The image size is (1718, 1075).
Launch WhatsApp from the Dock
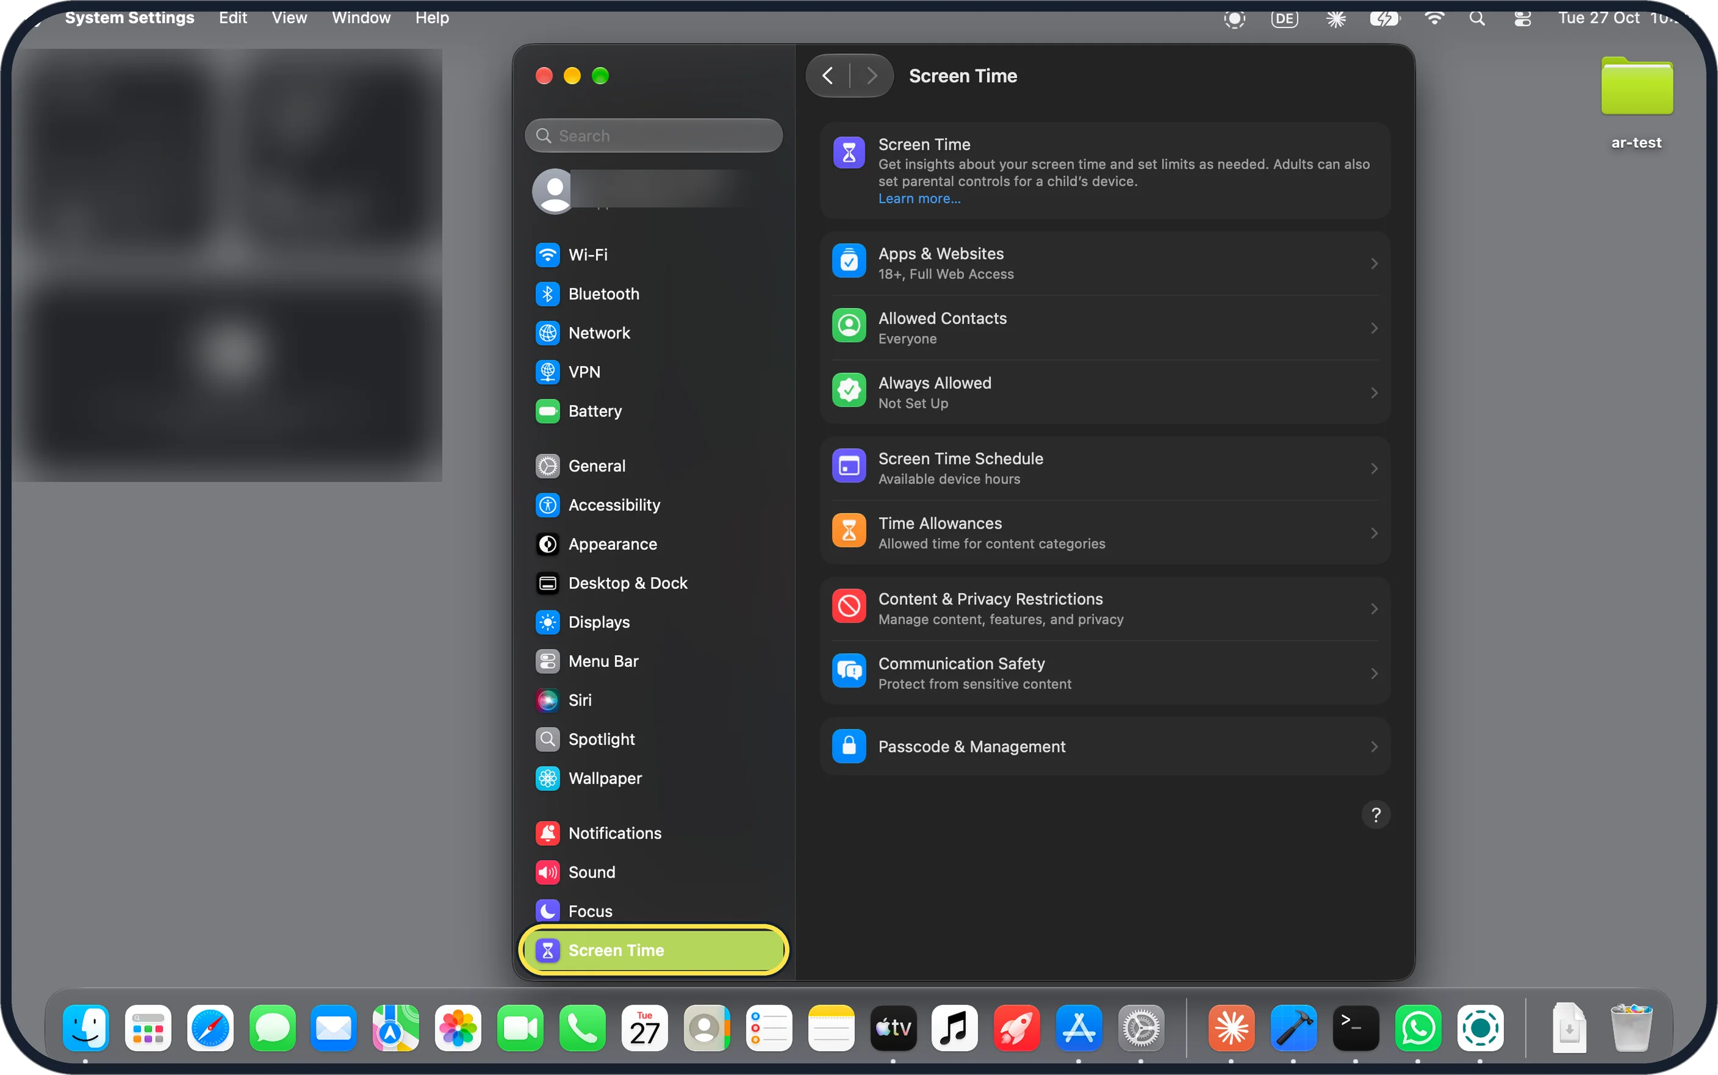click(1417, 1028)
